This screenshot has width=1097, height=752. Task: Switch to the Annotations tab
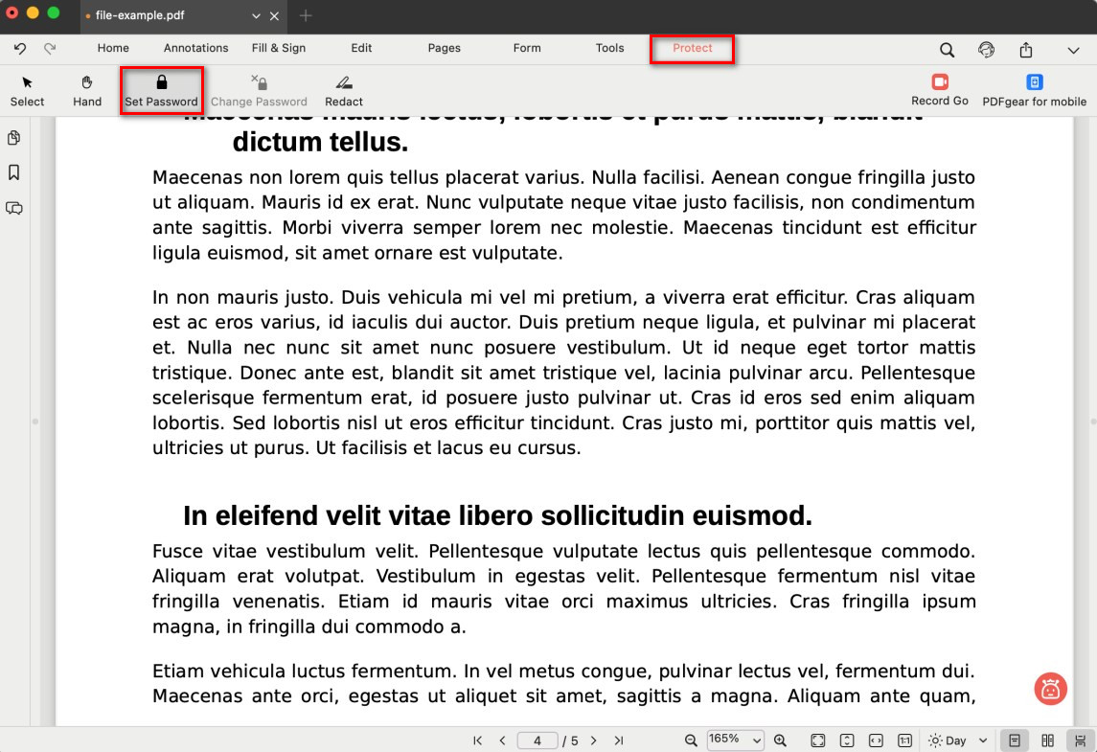[x=195, y=48]
